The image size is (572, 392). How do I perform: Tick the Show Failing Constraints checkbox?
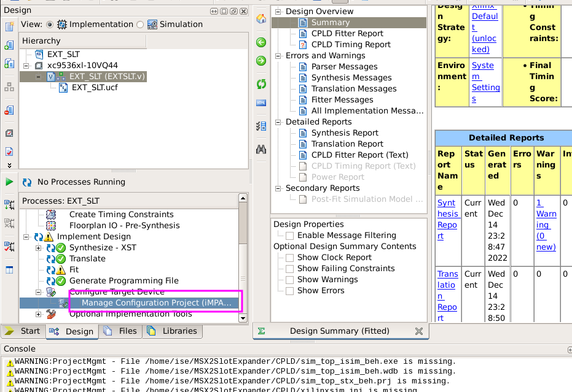(289, 269)
